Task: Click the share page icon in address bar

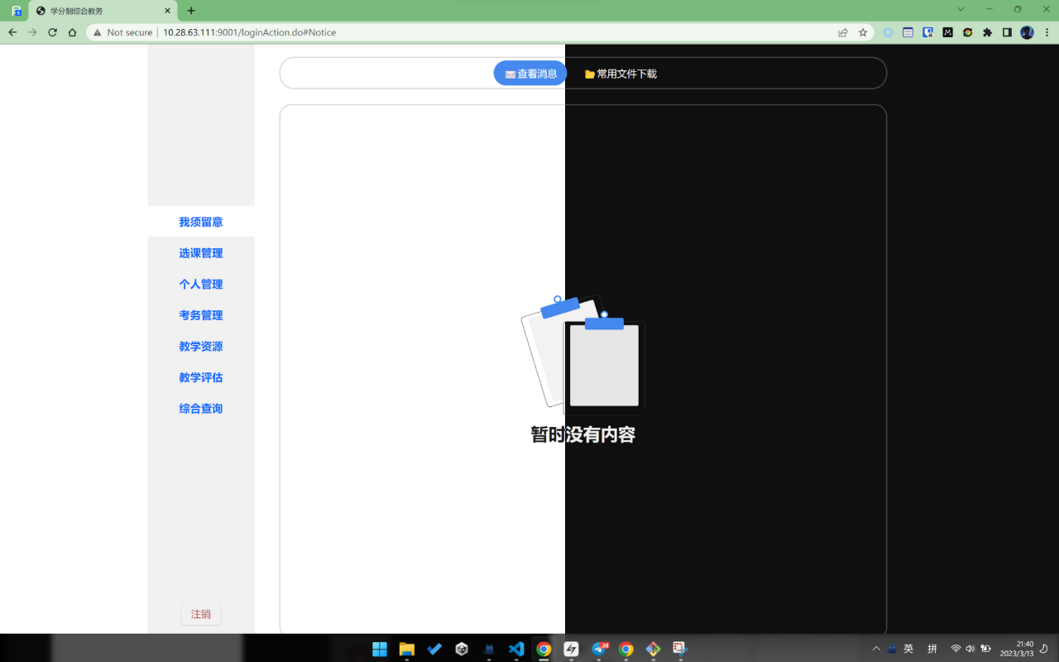Action: pyautogui.click(x=842, y=32)
